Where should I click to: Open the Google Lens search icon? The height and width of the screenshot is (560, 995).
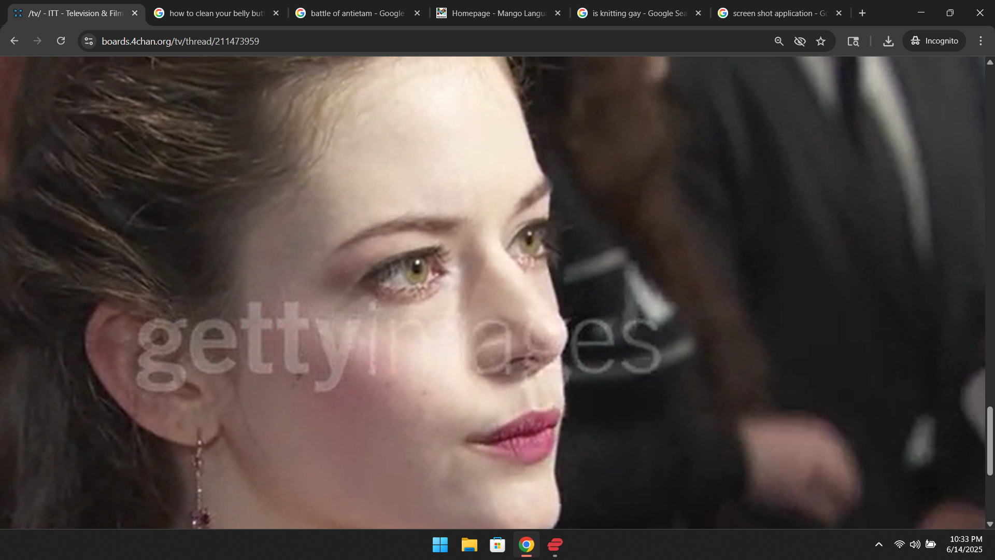(x=853, y=41)
